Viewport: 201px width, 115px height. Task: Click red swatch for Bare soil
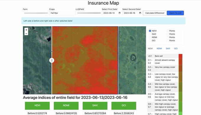181,56
